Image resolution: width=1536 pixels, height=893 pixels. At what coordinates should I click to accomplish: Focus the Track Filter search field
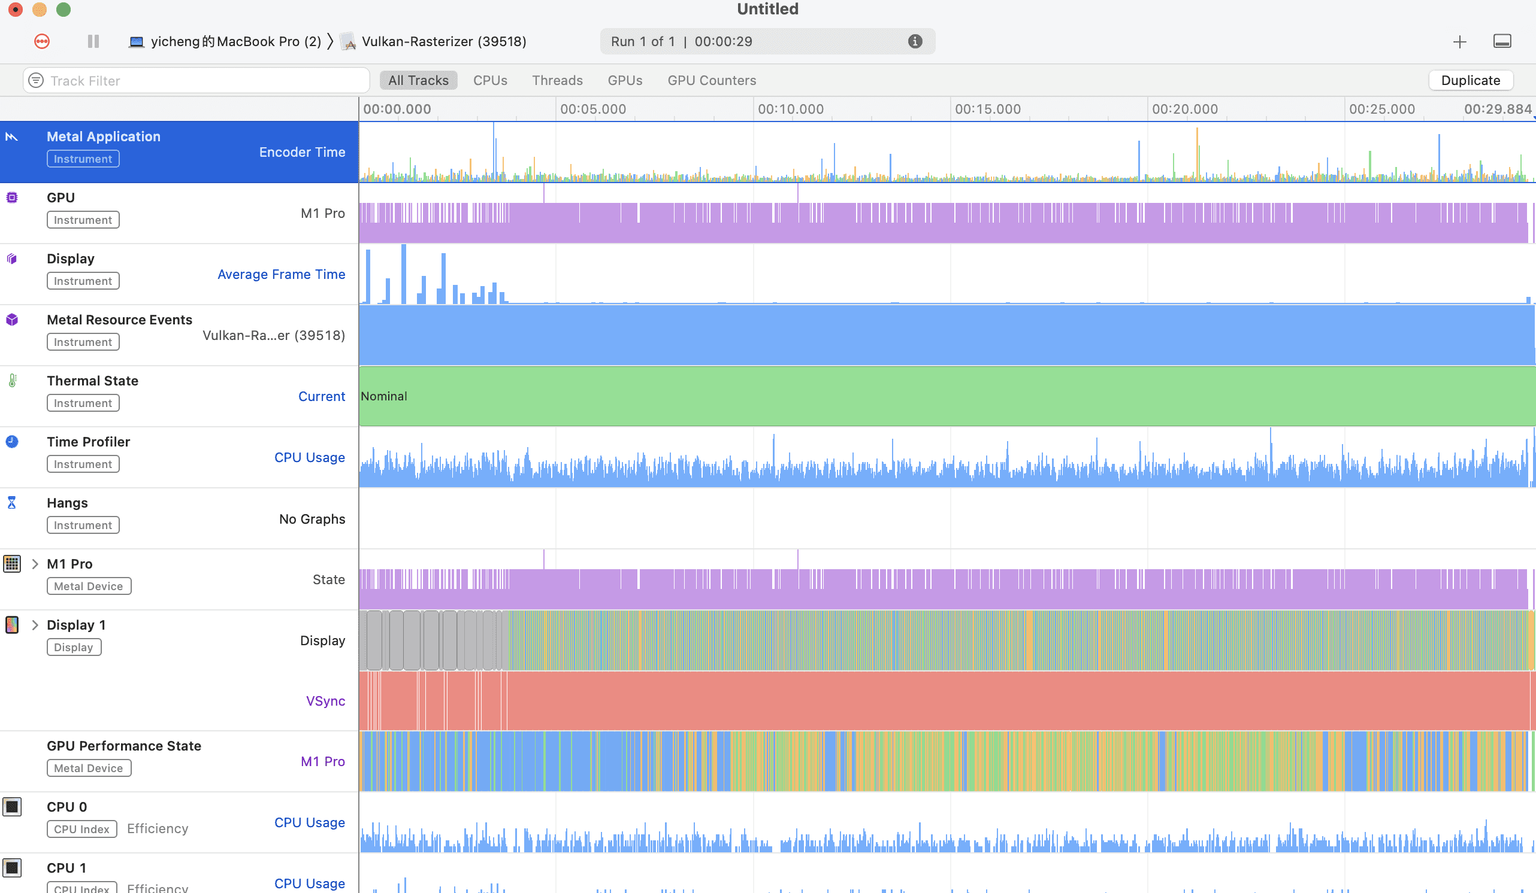click(x=196, y=80)
